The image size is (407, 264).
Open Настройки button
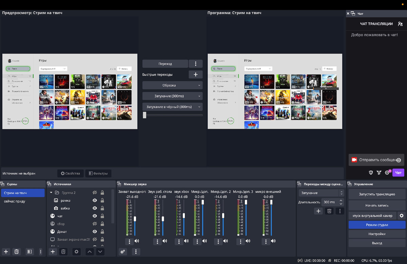point(377,234)
